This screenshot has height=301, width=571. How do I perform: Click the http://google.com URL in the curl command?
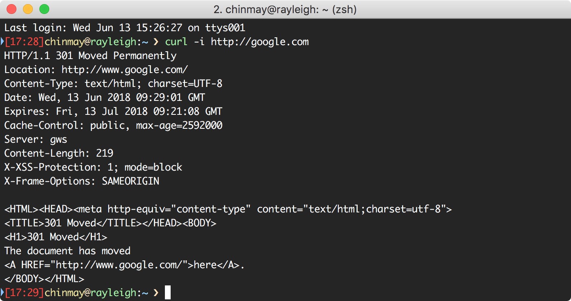pyautogui.click(x=260, y=42)
